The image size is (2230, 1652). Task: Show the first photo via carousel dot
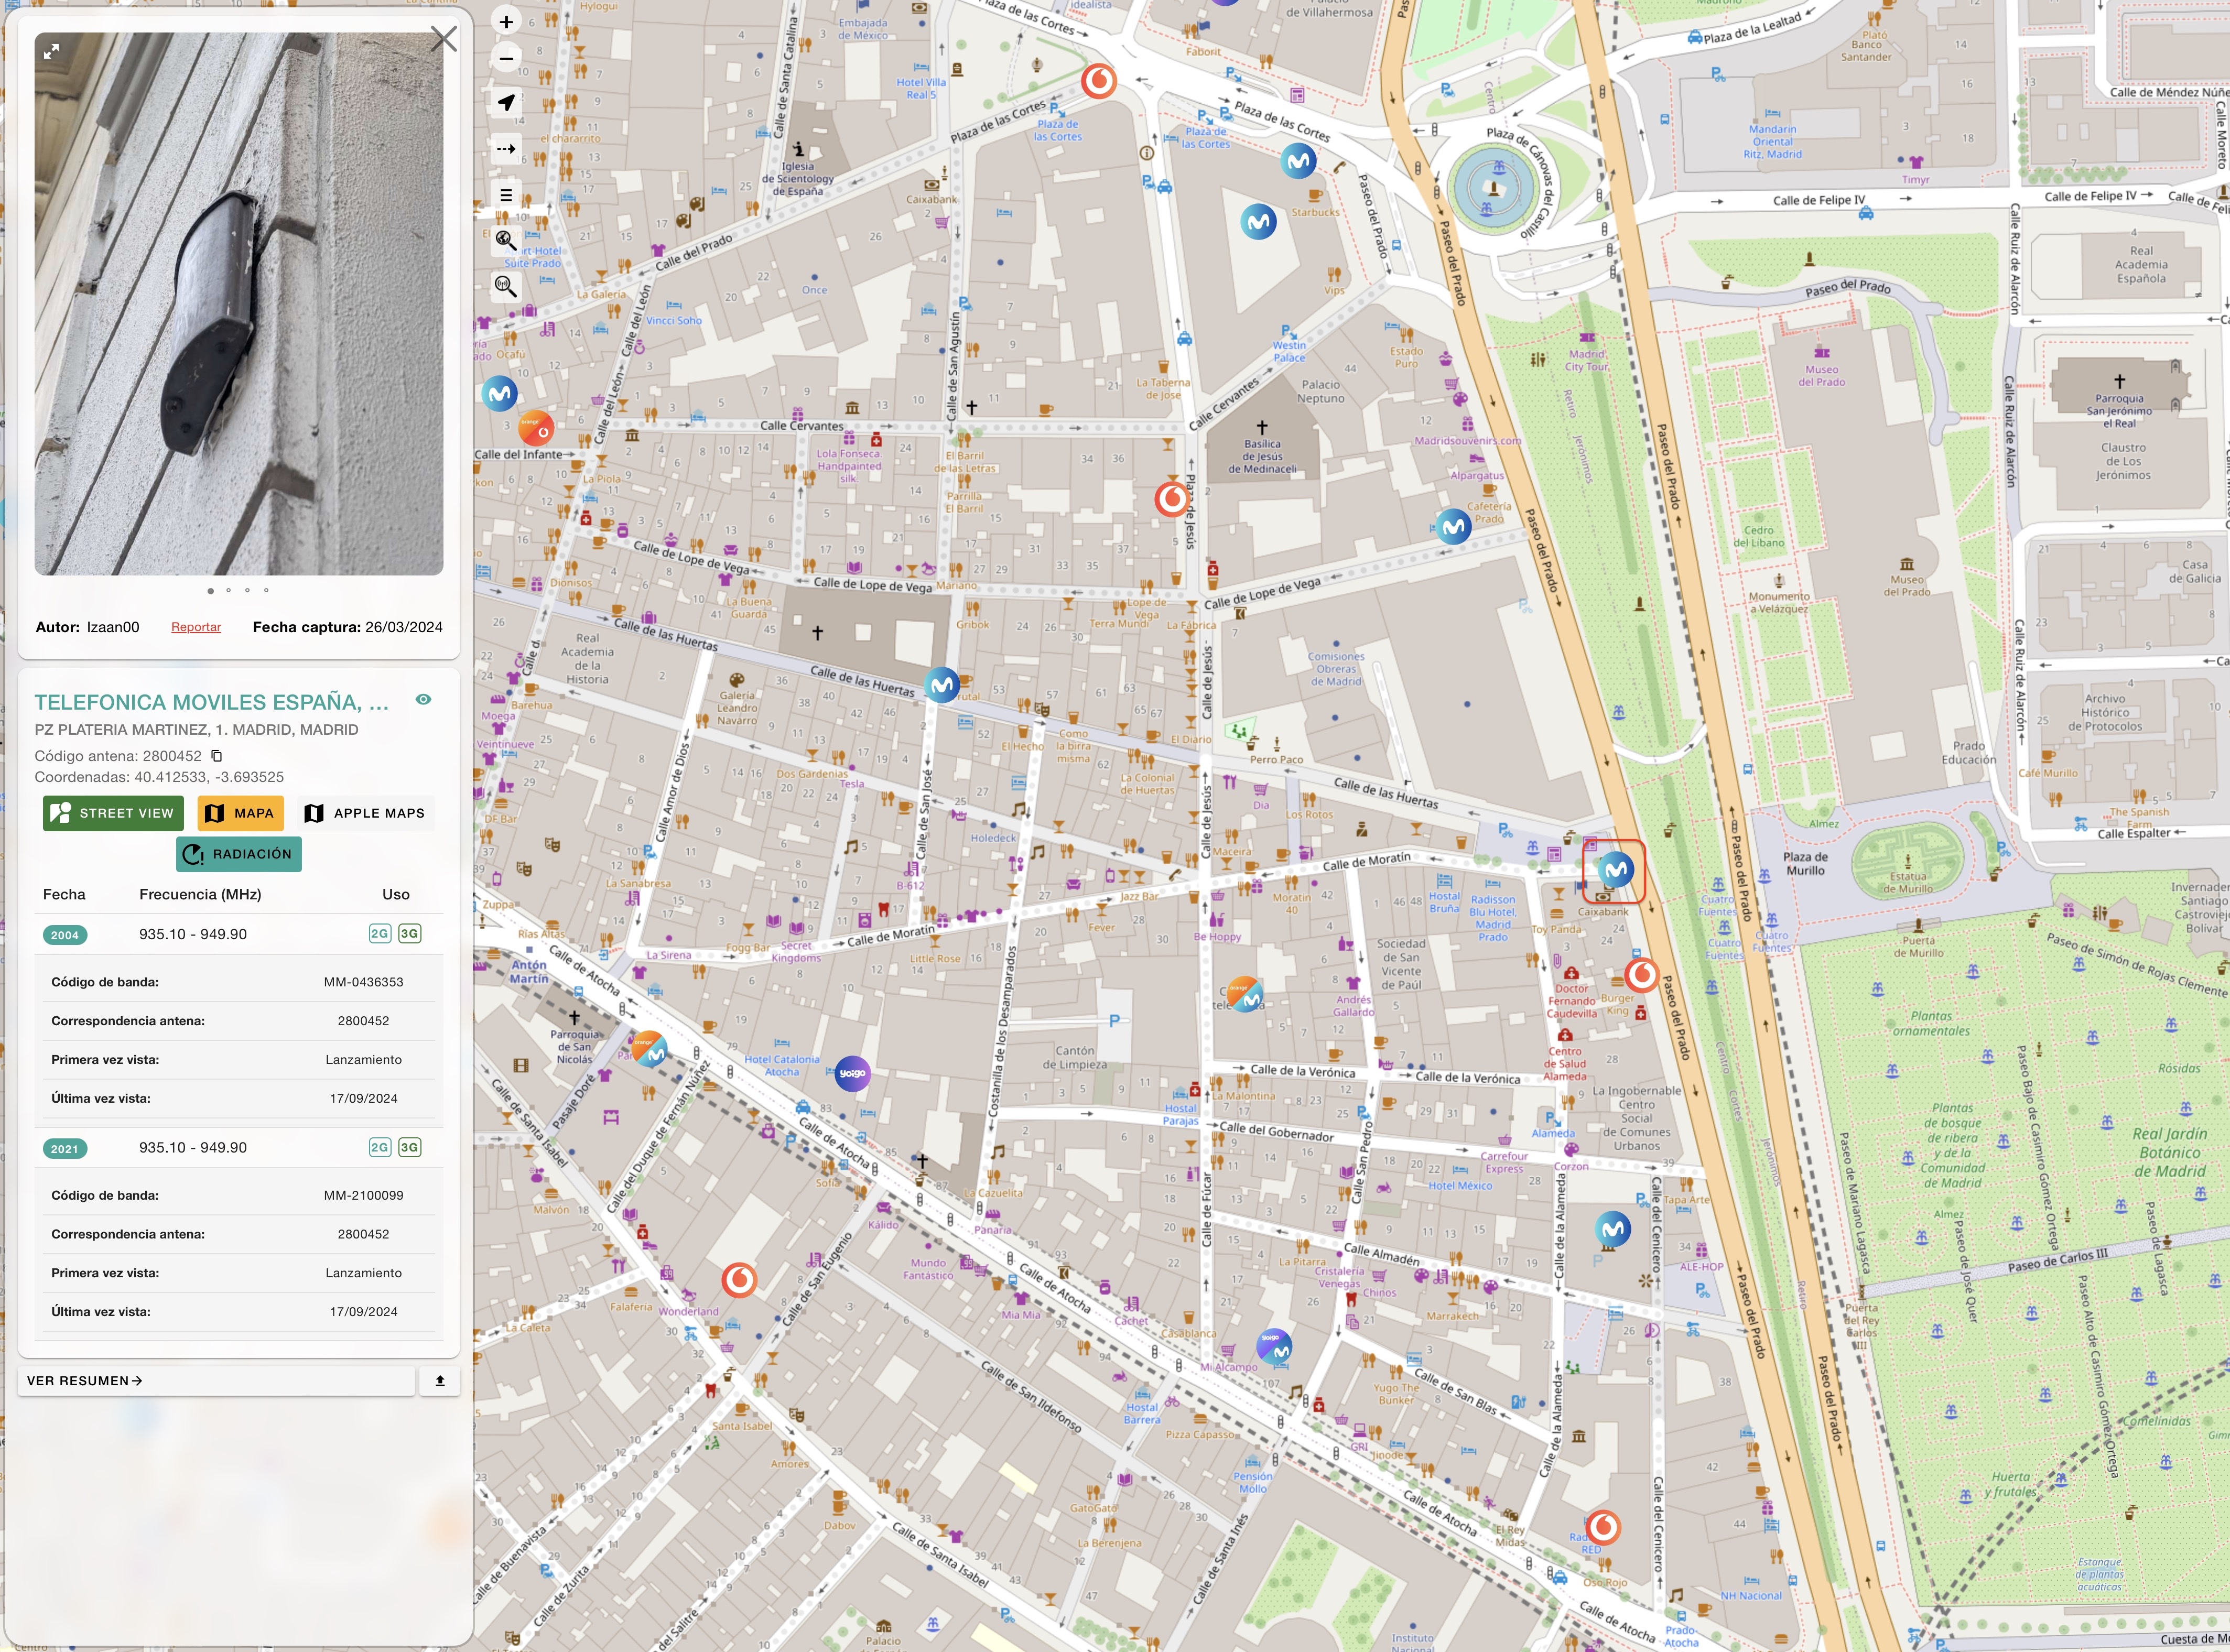210,591
